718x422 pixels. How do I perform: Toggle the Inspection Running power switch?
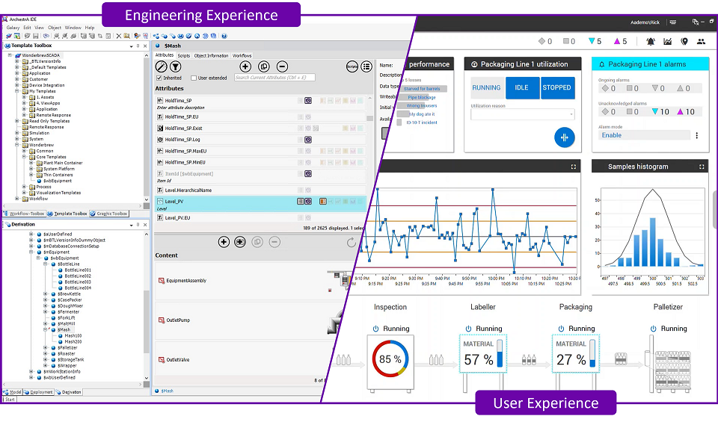tap(375, 329)
